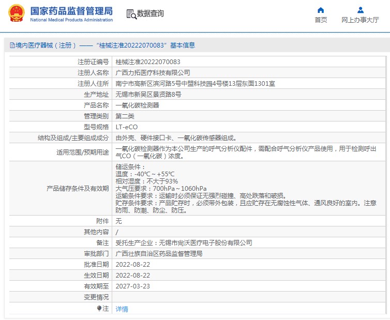The width and height of the screenshot is (390, 320).
Task: Click the 生产地址 label
Action: (x=96, y=95)
